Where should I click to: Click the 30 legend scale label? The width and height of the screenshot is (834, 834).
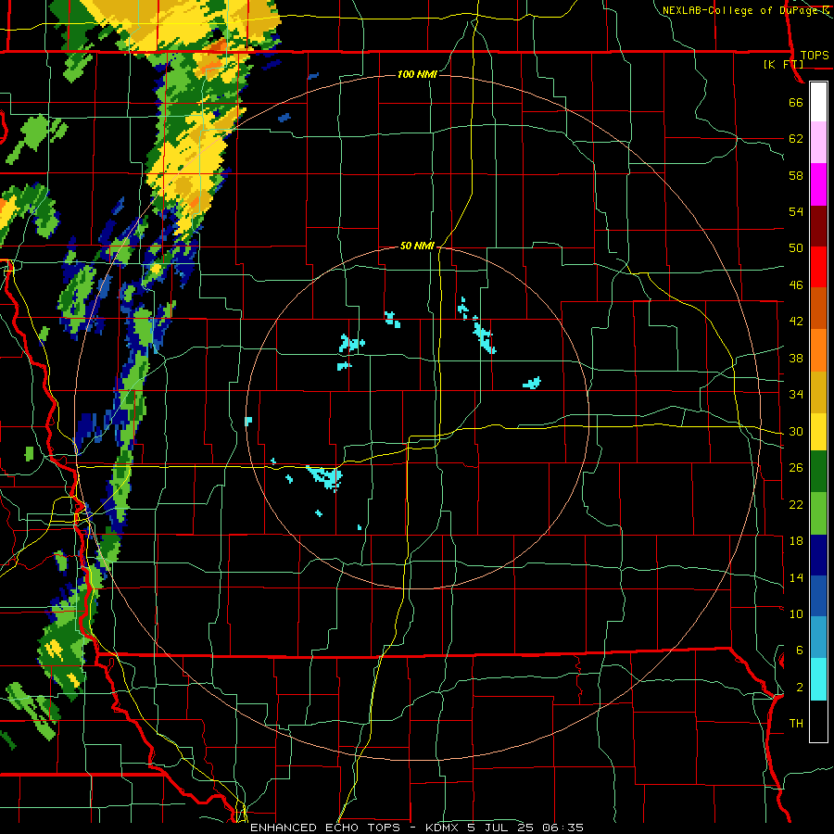tap(796, 431)
